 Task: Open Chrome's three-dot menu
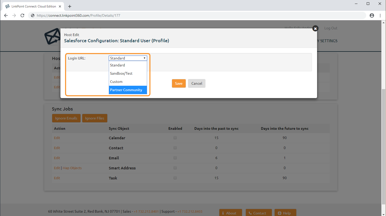click(x=380, y=15)
